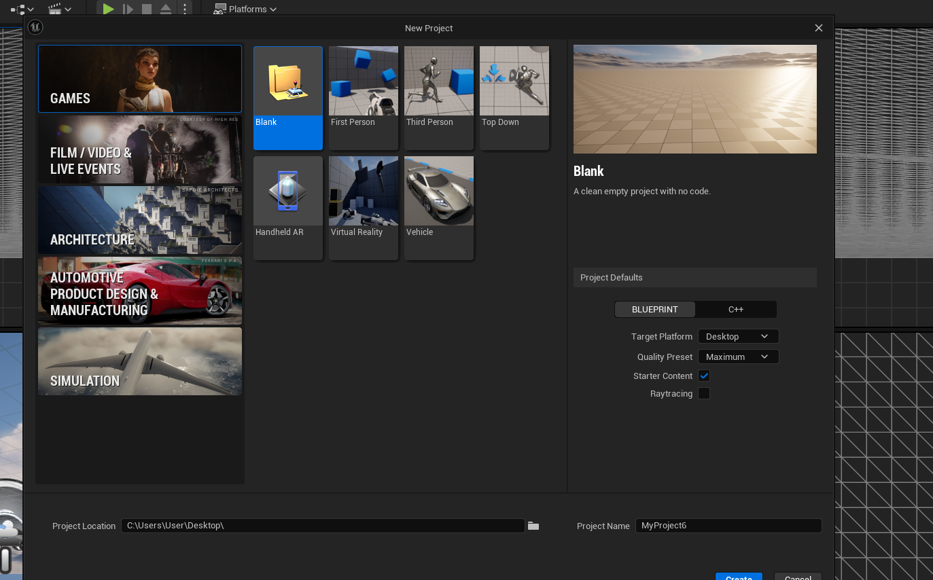Select the First Person template
933x580 pixels.
click(x=364, y=98)
